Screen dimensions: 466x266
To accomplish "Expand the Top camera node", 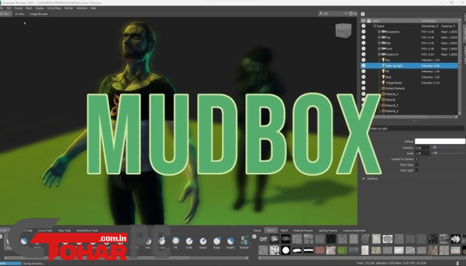I will coord(379,38).
